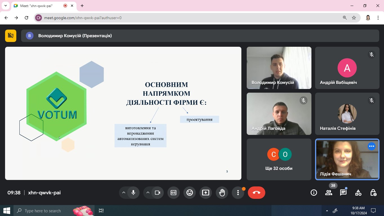
Task: Turn on closed captions
Action: point(174,193)
